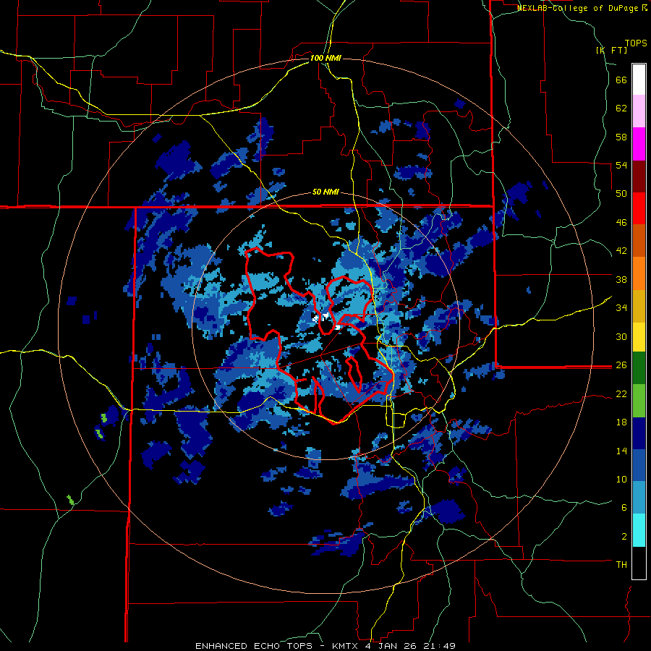This screenshot has height=651, width=651.
Task: Click the '66' legend value
Action: pyautogui.click(x=621, y=80)
